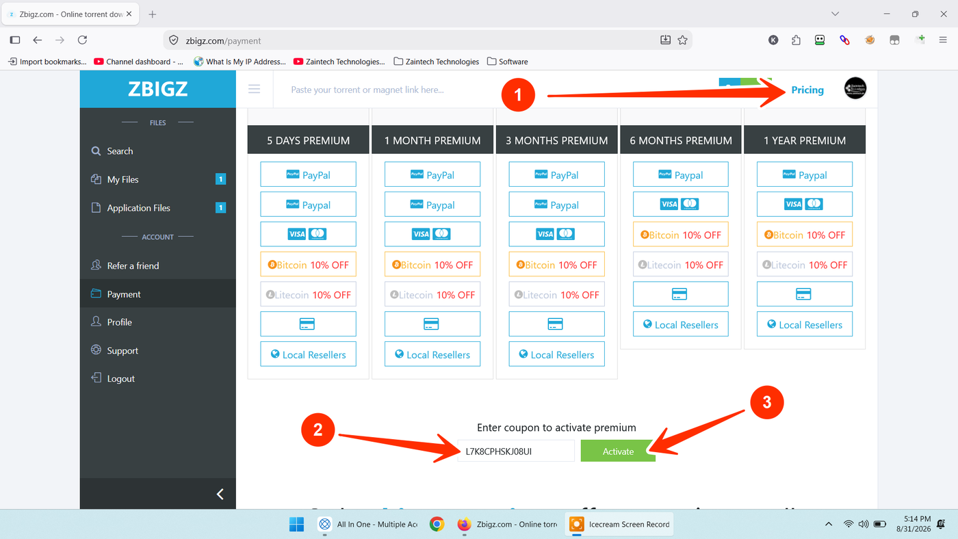Reload the page with the refresh icon

coord(82,40)
